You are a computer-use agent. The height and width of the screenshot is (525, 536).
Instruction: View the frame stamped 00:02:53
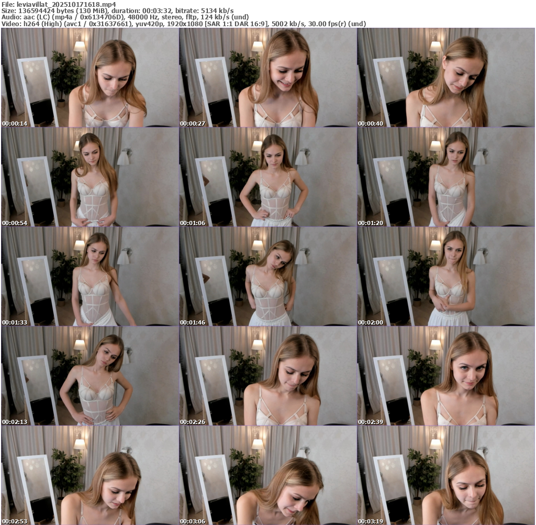(x=90, y=475)
